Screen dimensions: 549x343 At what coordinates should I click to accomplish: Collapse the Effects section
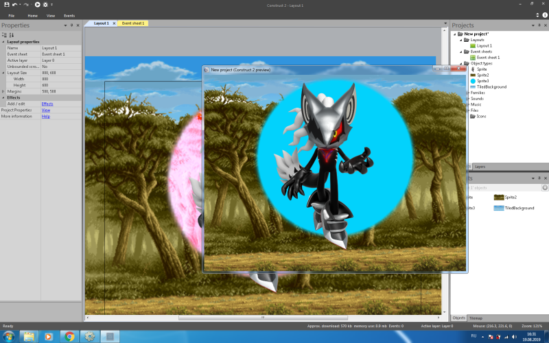pyautogui.click(x=3, y=97)
